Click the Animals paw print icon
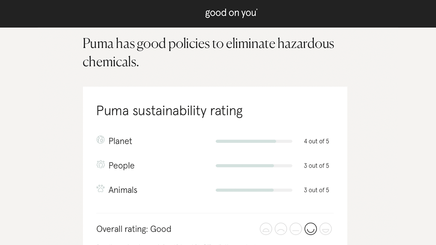The width and height of the screenshot is (436, 245). (101, 189)
